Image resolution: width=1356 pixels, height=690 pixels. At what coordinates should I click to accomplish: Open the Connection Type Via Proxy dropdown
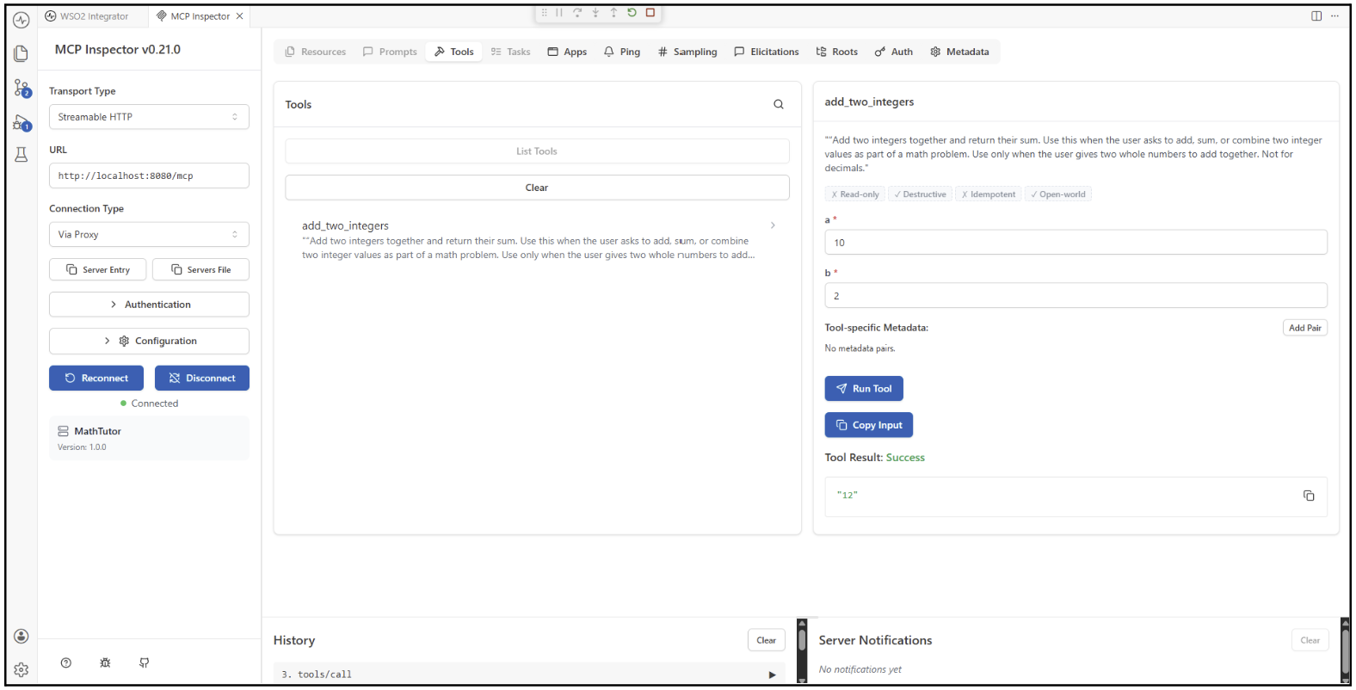pos(149,235)
